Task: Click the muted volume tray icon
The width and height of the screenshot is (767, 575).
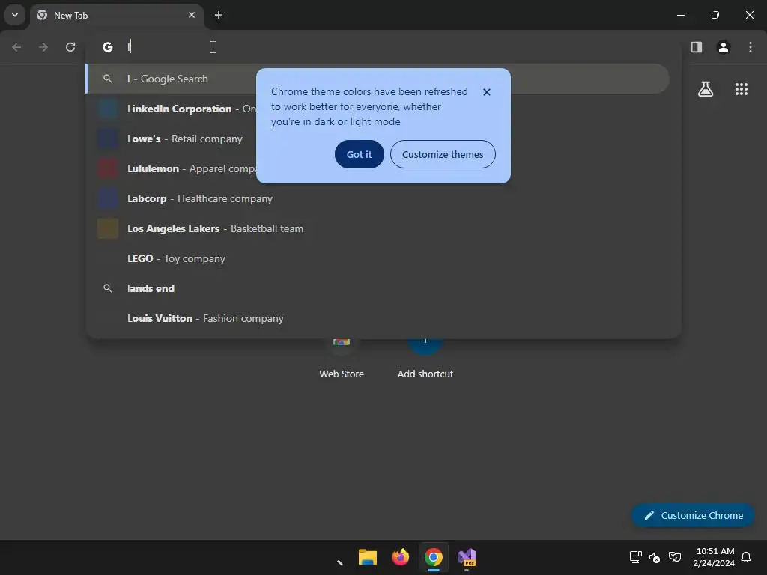Action: 655,557
